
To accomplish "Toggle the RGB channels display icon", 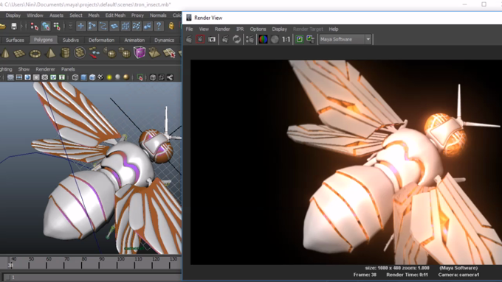I will [263, 39].
